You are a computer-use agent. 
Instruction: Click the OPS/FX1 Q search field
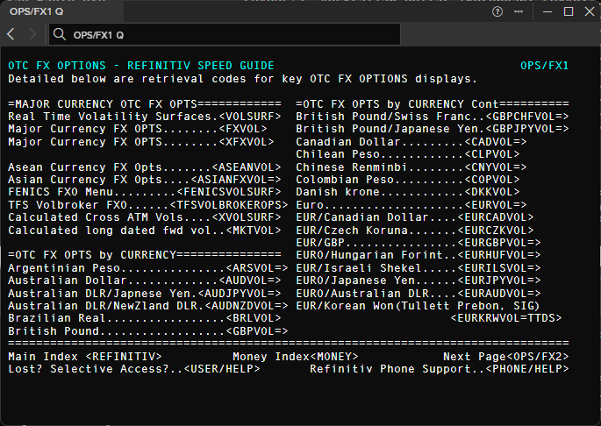pos(225,34)
